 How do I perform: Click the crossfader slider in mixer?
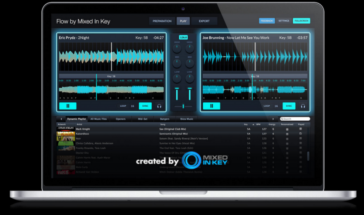pos(183,106)
